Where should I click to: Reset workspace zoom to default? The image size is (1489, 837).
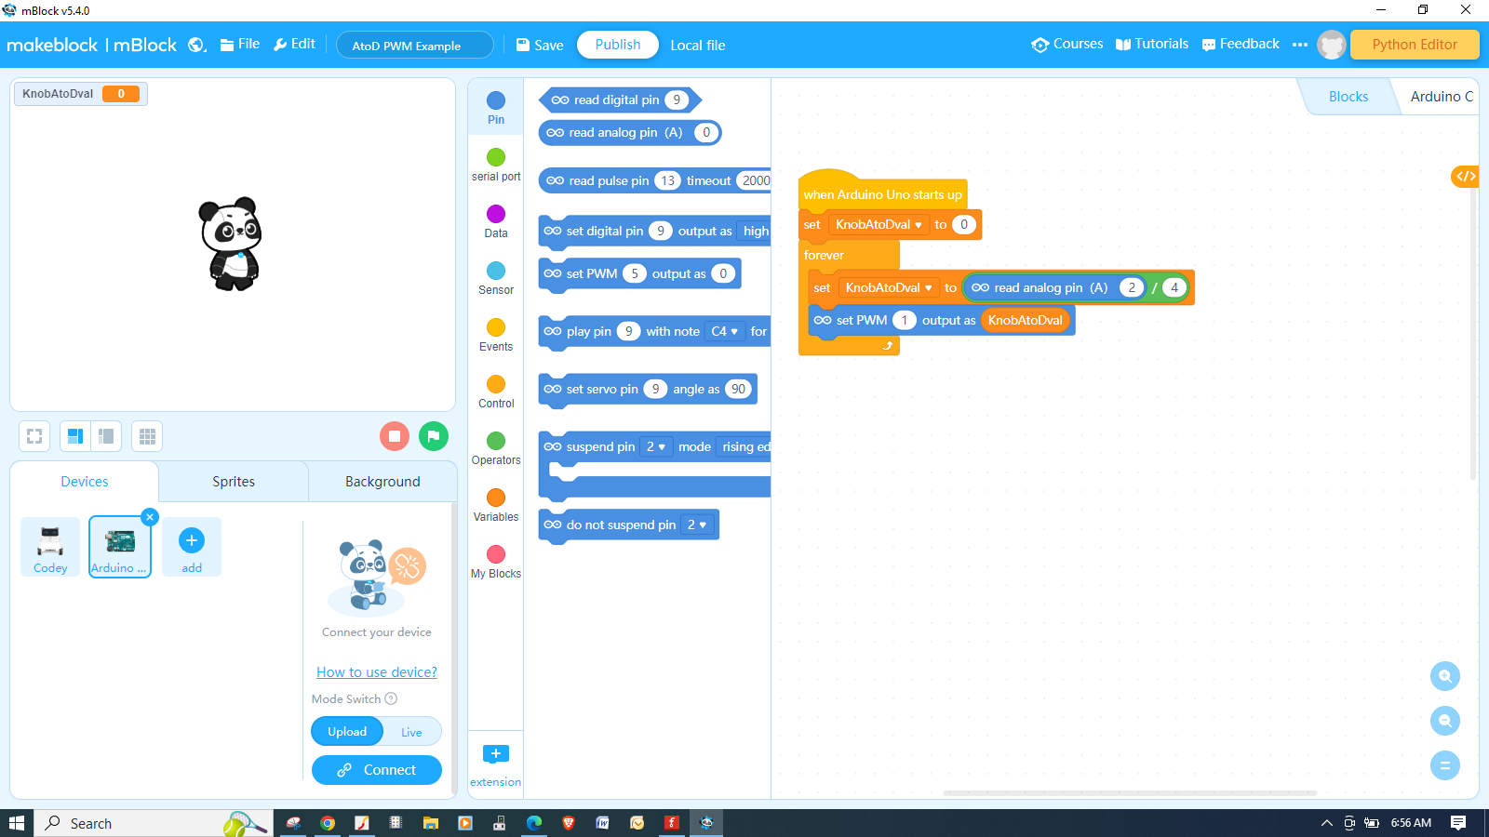click(x=1445, y=765)
